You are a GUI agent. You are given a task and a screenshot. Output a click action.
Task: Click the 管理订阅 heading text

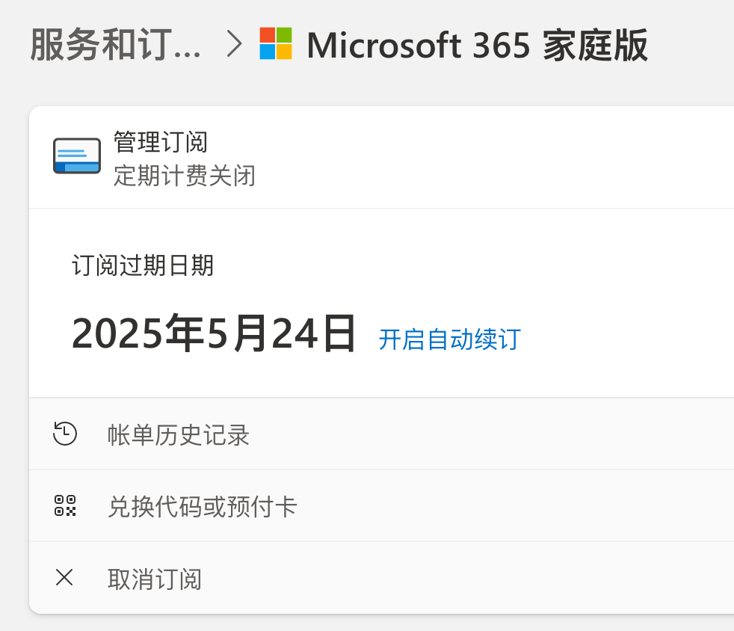161,142
